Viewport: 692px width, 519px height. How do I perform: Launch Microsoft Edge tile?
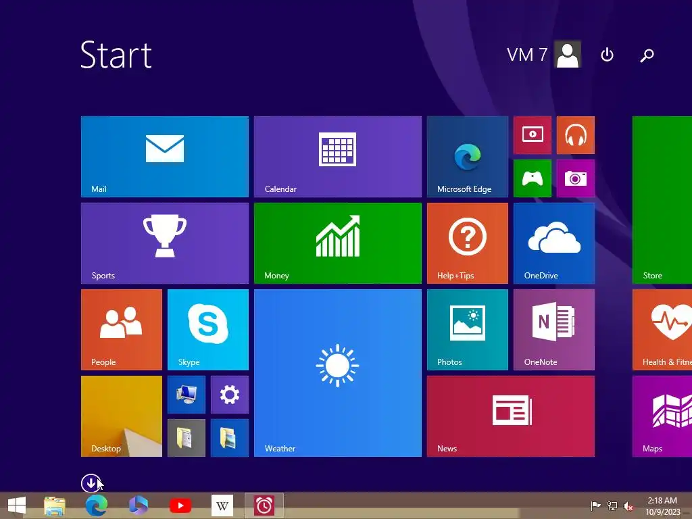[468, 157]
